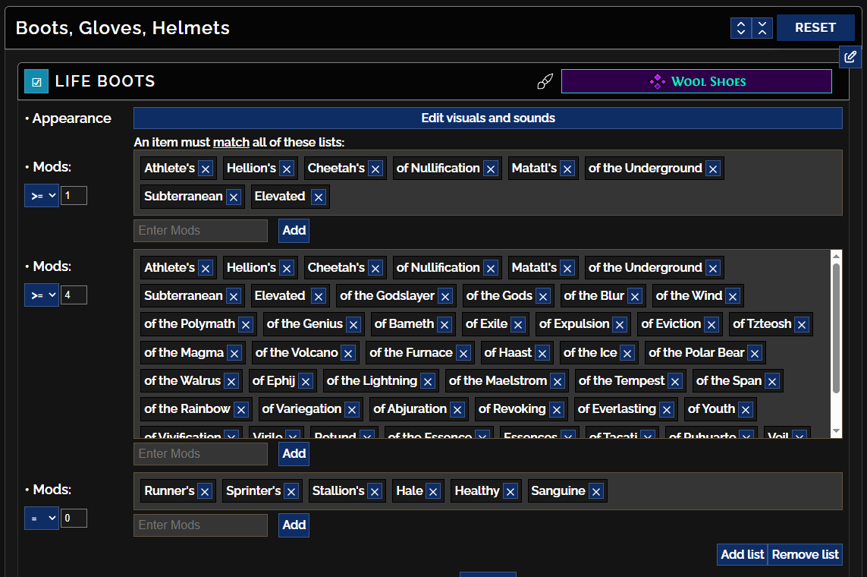Remove Sanguine from the excluded mods list
This screenshot has height=577, width=867.
click(596, 491)
